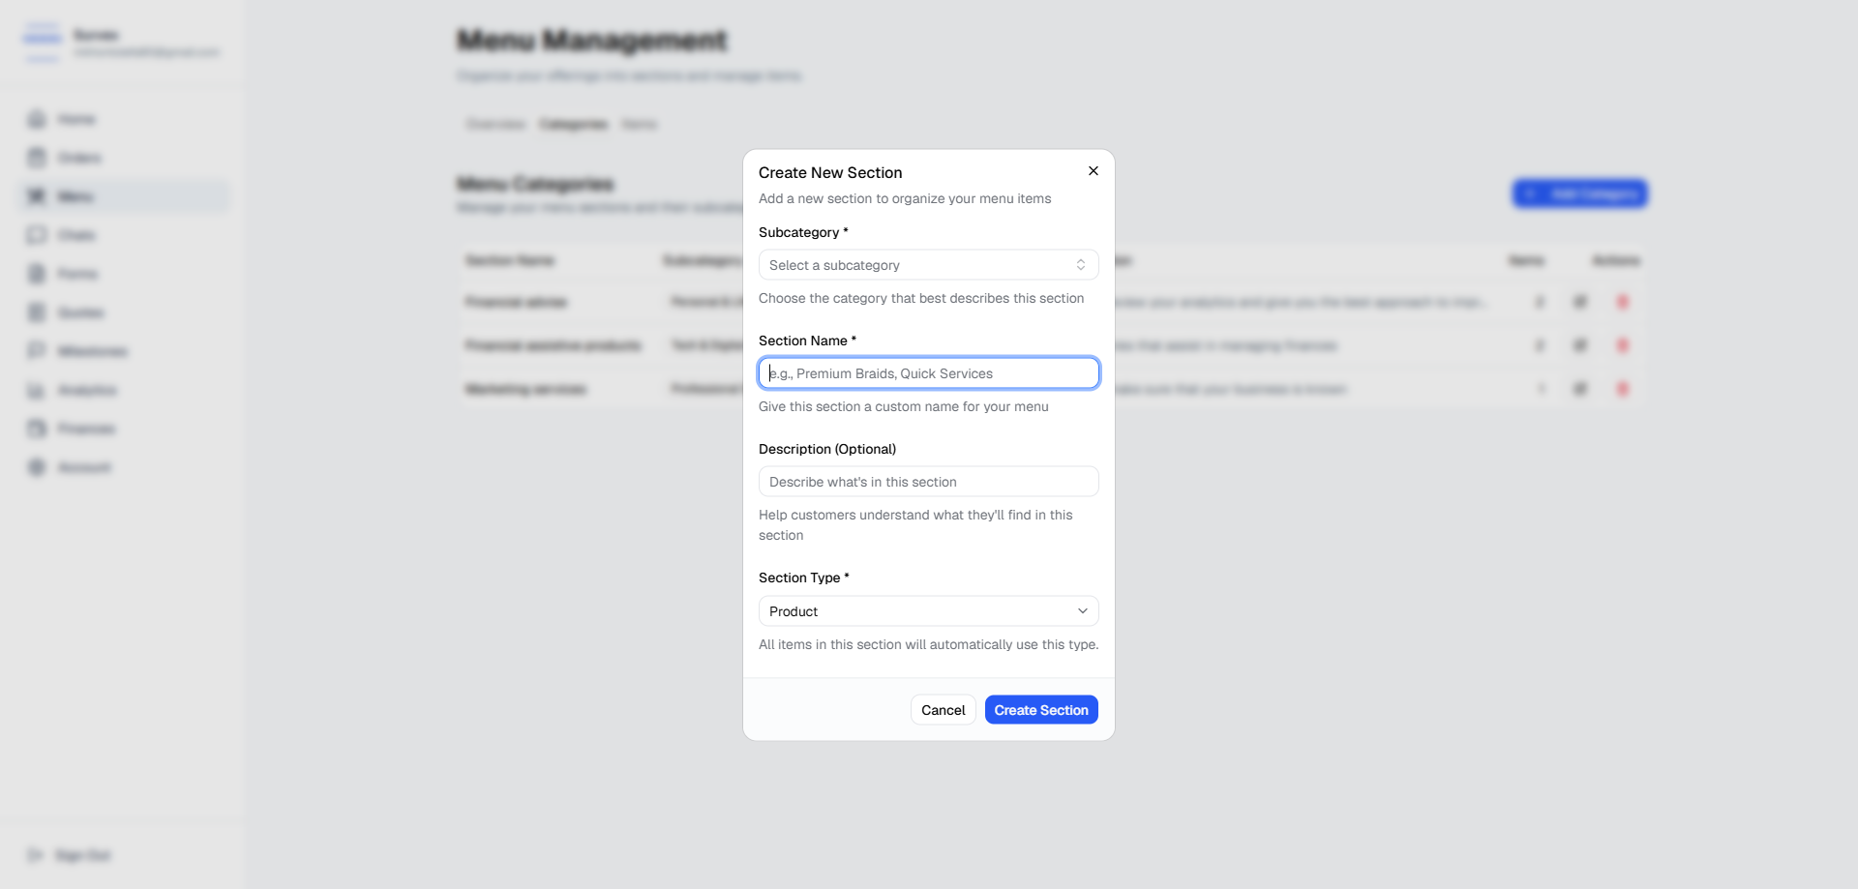Image resolution: width=1858 pixels, height=889 pixels.
Task: Click the Create Section button
Action: [1041, 710]
